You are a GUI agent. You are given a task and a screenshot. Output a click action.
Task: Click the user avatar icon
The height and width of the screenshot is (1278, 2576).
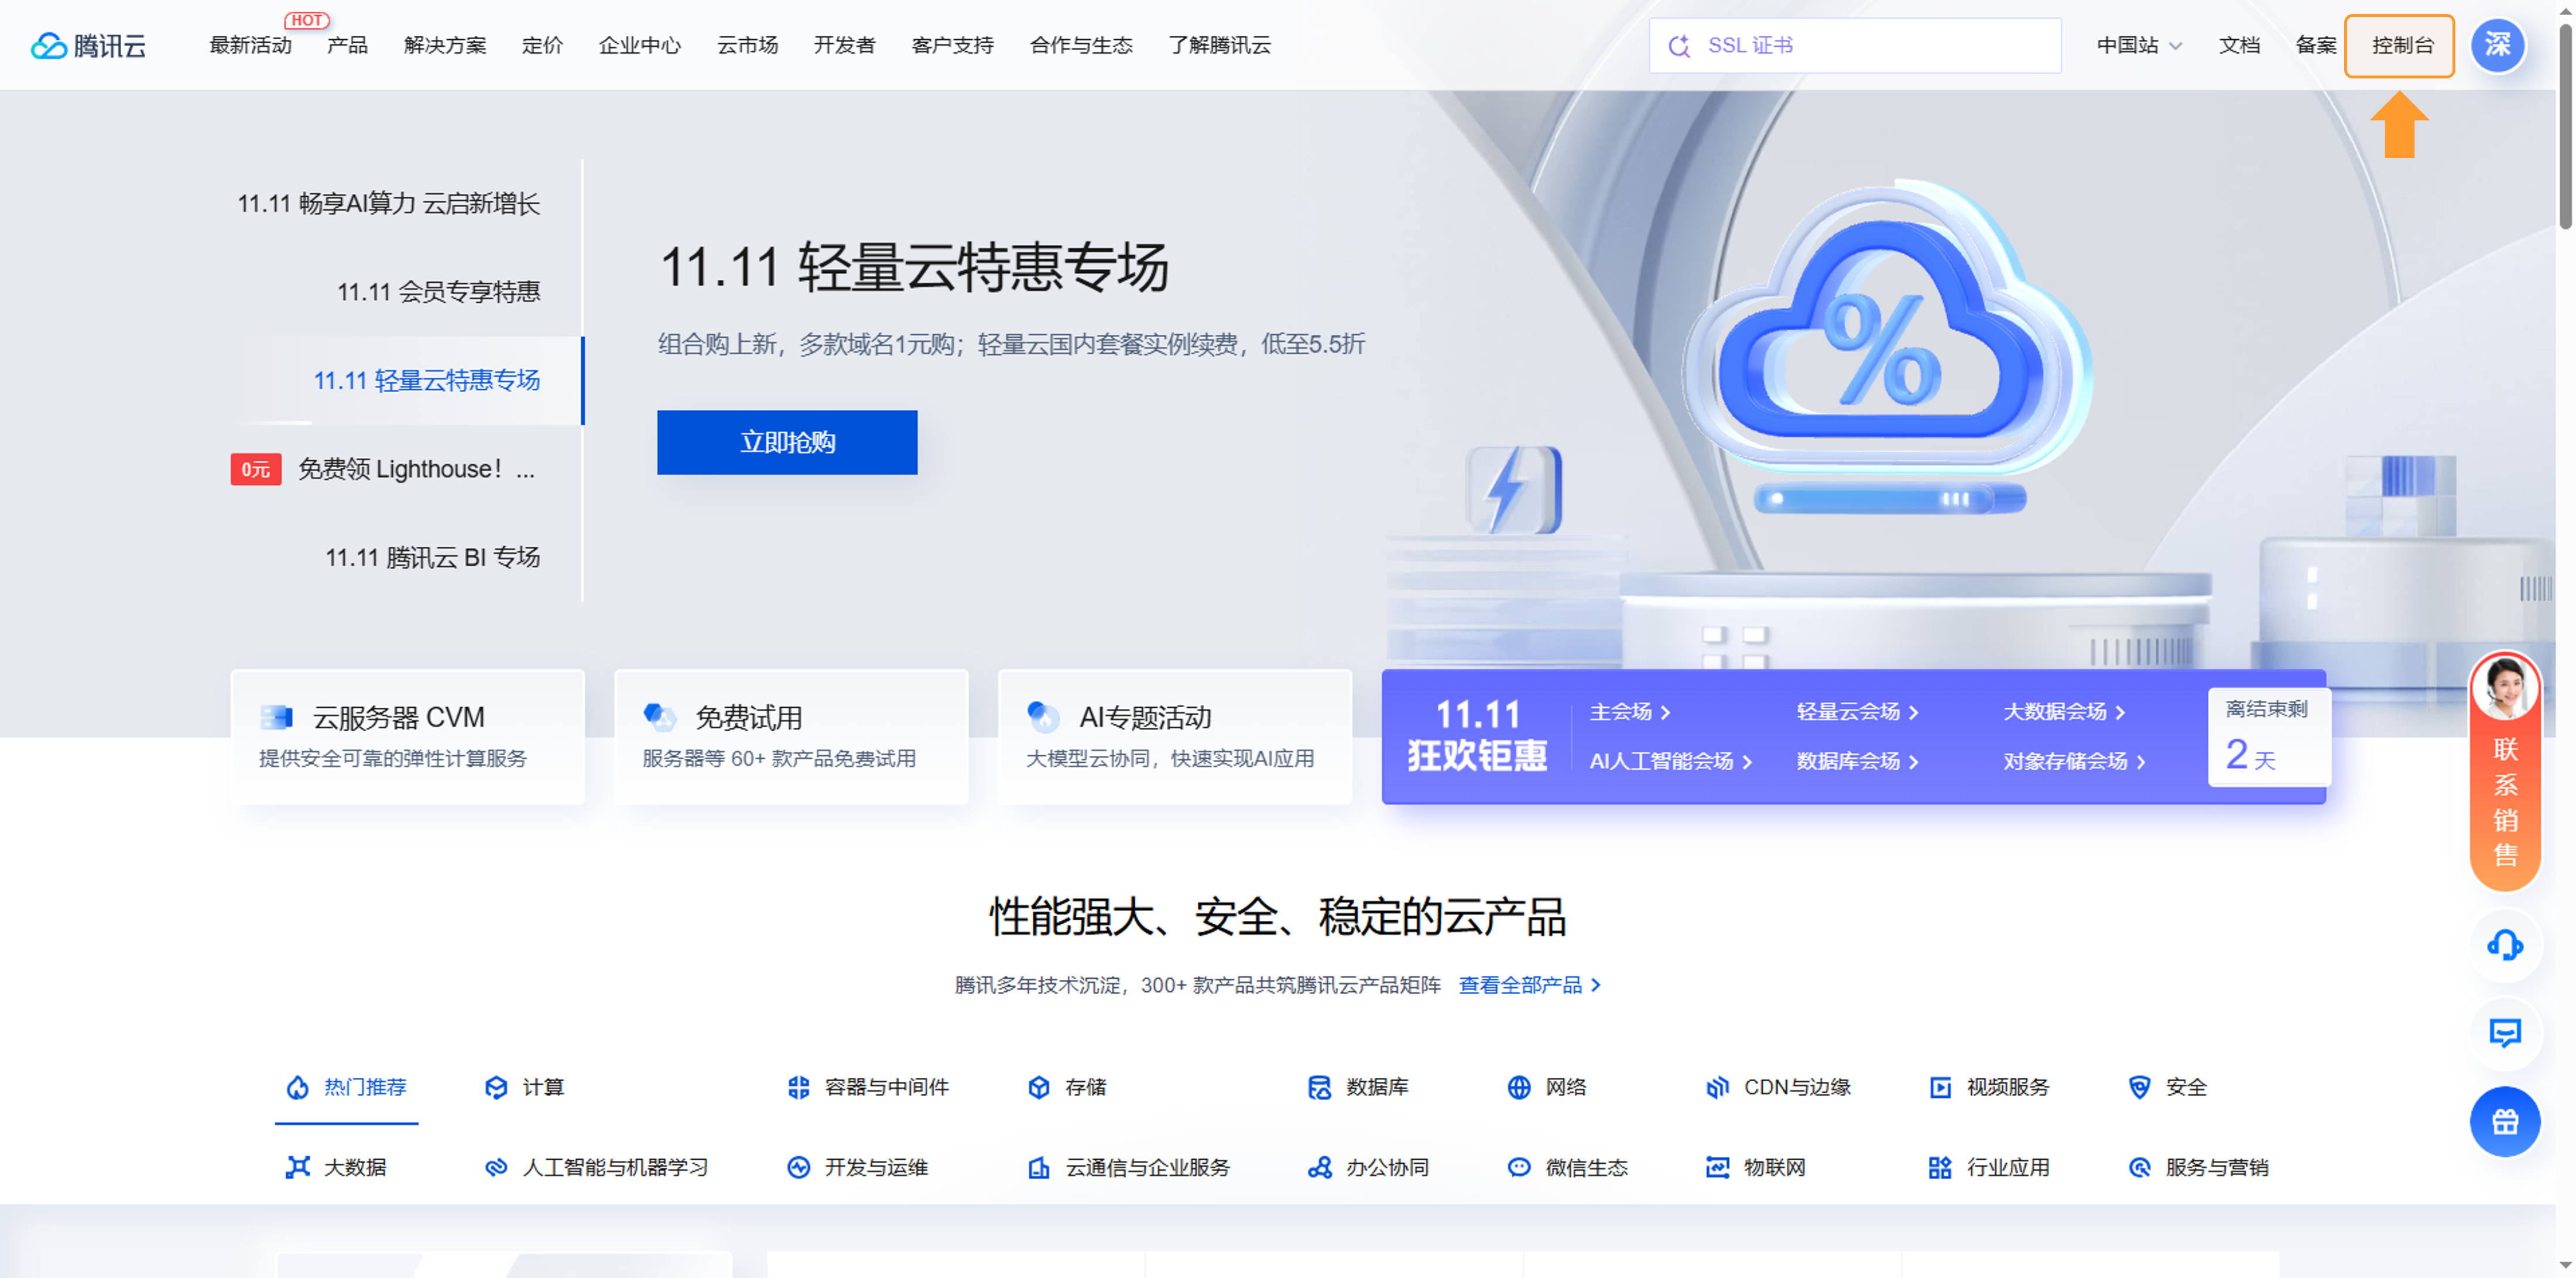pos(2497,45)
